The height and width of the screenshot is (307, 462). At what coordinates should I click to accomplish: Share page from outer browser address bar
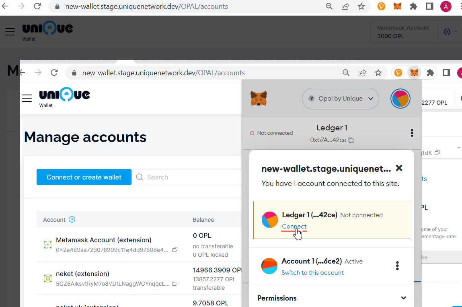[x=345, y=6]
